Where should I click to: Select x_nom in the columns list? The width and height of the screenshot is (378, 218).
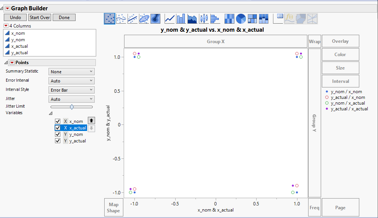18,33
